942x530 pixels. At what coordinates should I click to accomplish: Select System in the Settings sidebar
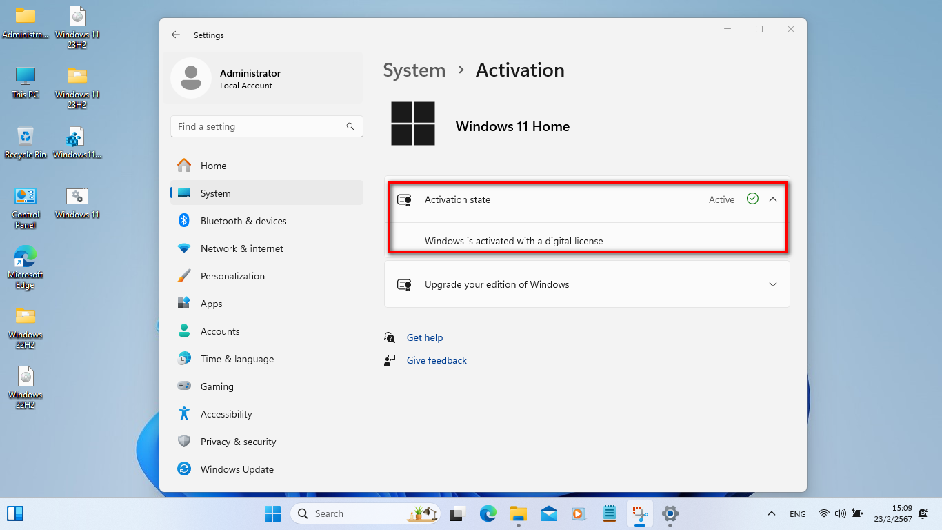pyautogui.click(x=266, y=193)
